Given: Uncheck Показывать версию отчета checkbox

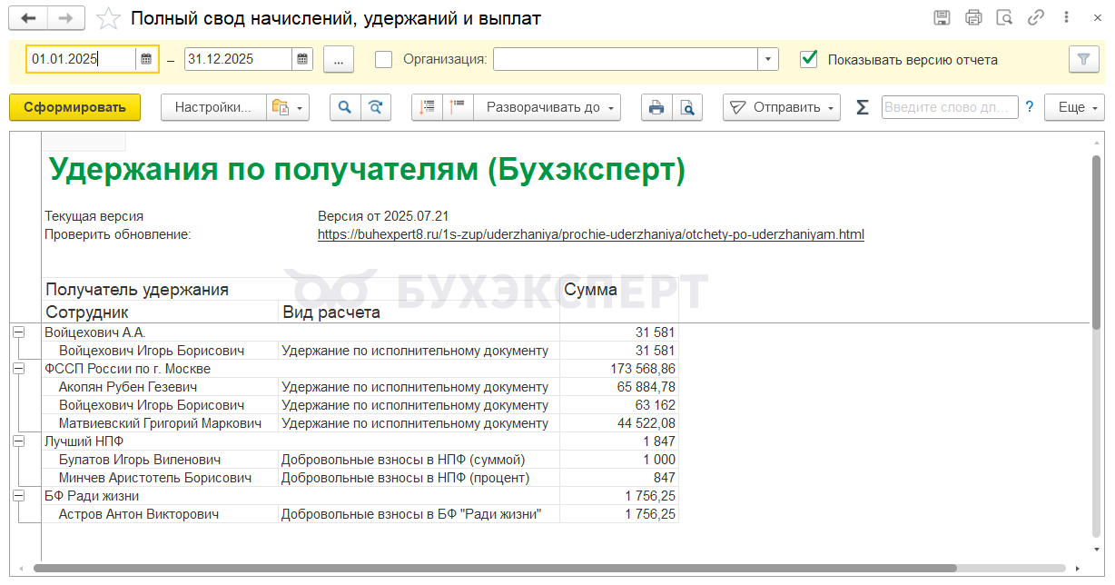Looking at the screenshot, I should pos(808,59).
